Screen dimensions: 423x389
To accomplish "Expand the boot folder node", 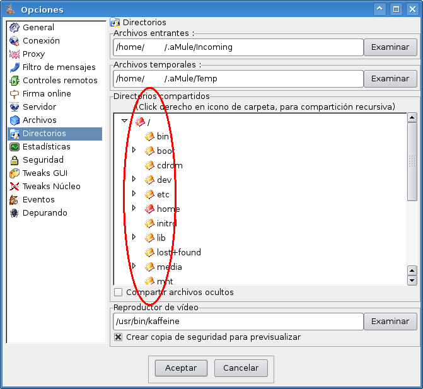I will point(134,150).
